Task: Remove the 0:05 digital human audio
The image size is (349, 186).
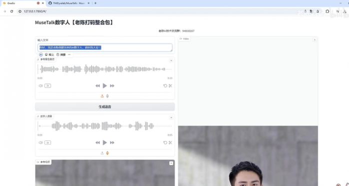Action: [171, 117]
